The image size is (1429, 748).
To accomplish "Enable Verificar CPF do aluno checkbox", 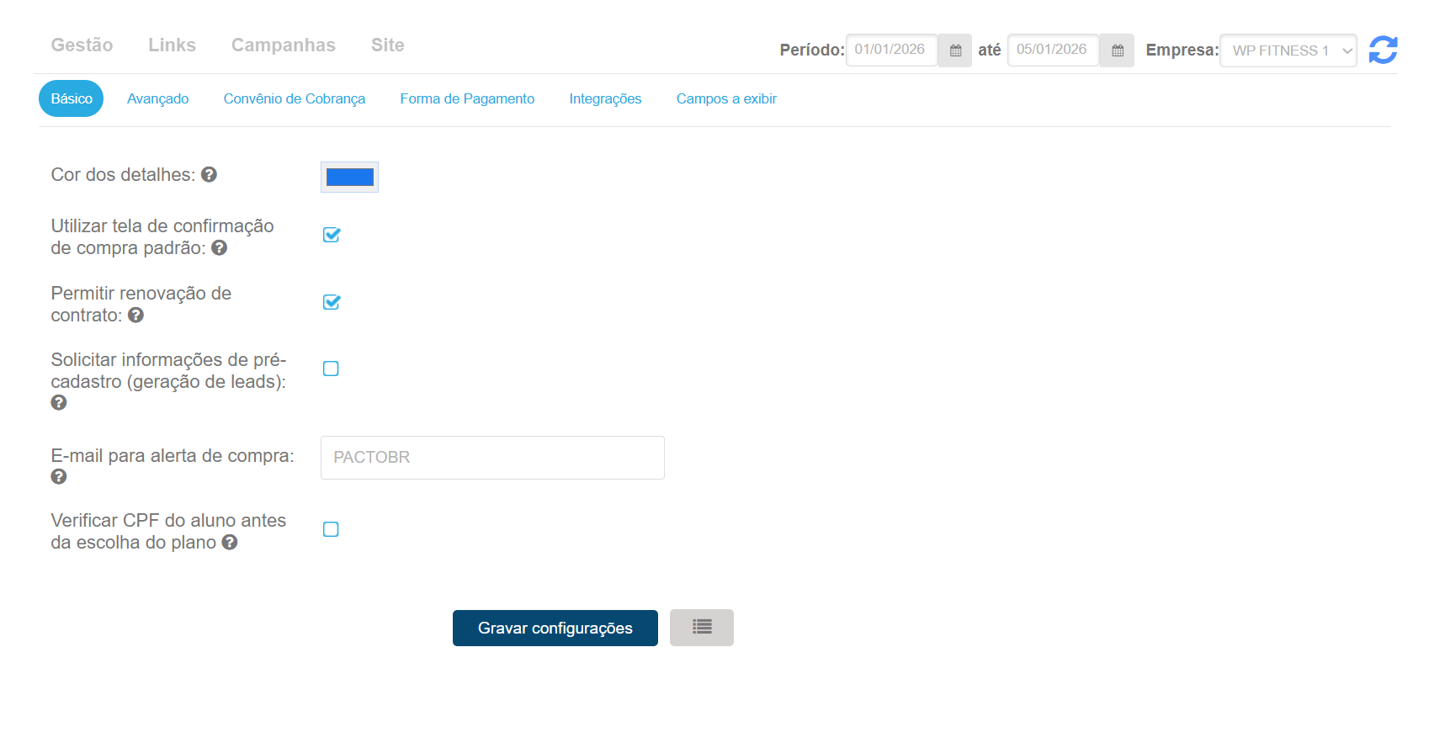I will 331,529.
